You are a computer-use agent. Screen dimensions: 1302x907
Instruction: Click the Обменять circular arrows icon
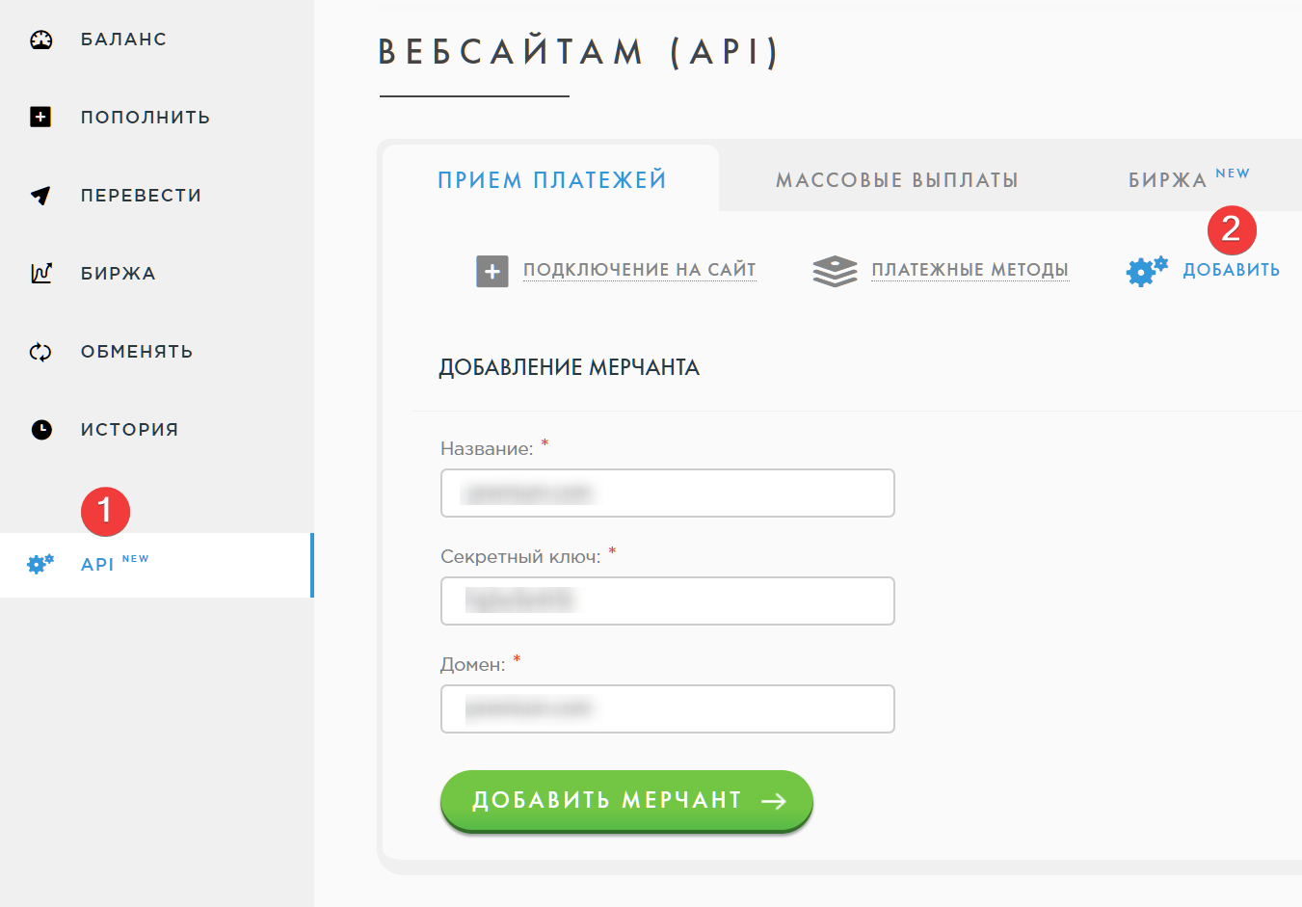click(40, 352)
